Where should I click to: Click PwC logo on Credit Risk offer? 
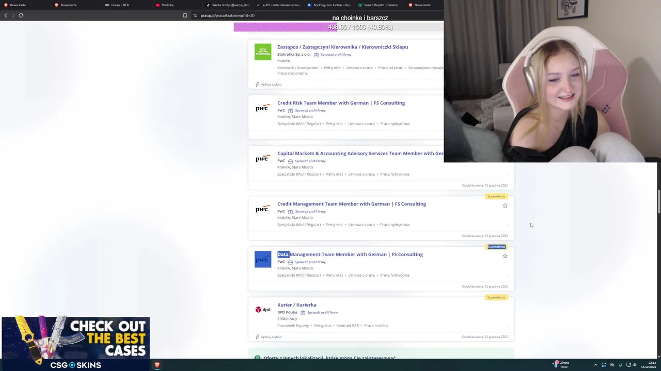pos(262,108)
